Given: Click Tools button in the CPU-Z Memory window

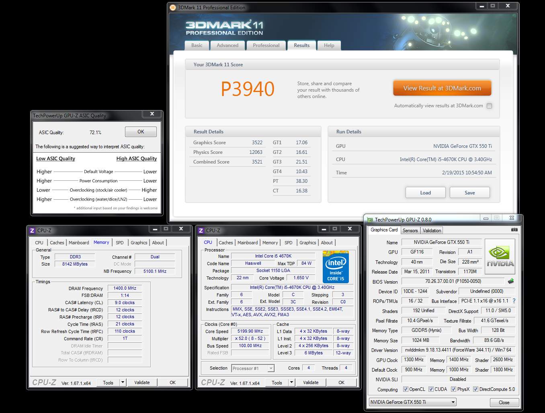Looking at the screenshot, I should pos(108,382).
